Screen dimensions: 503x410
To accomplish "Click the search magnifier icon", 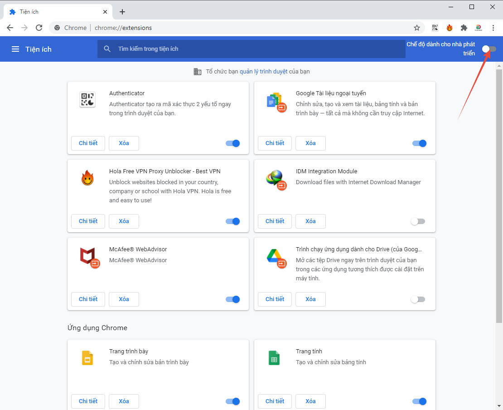I will pos(107,49).
